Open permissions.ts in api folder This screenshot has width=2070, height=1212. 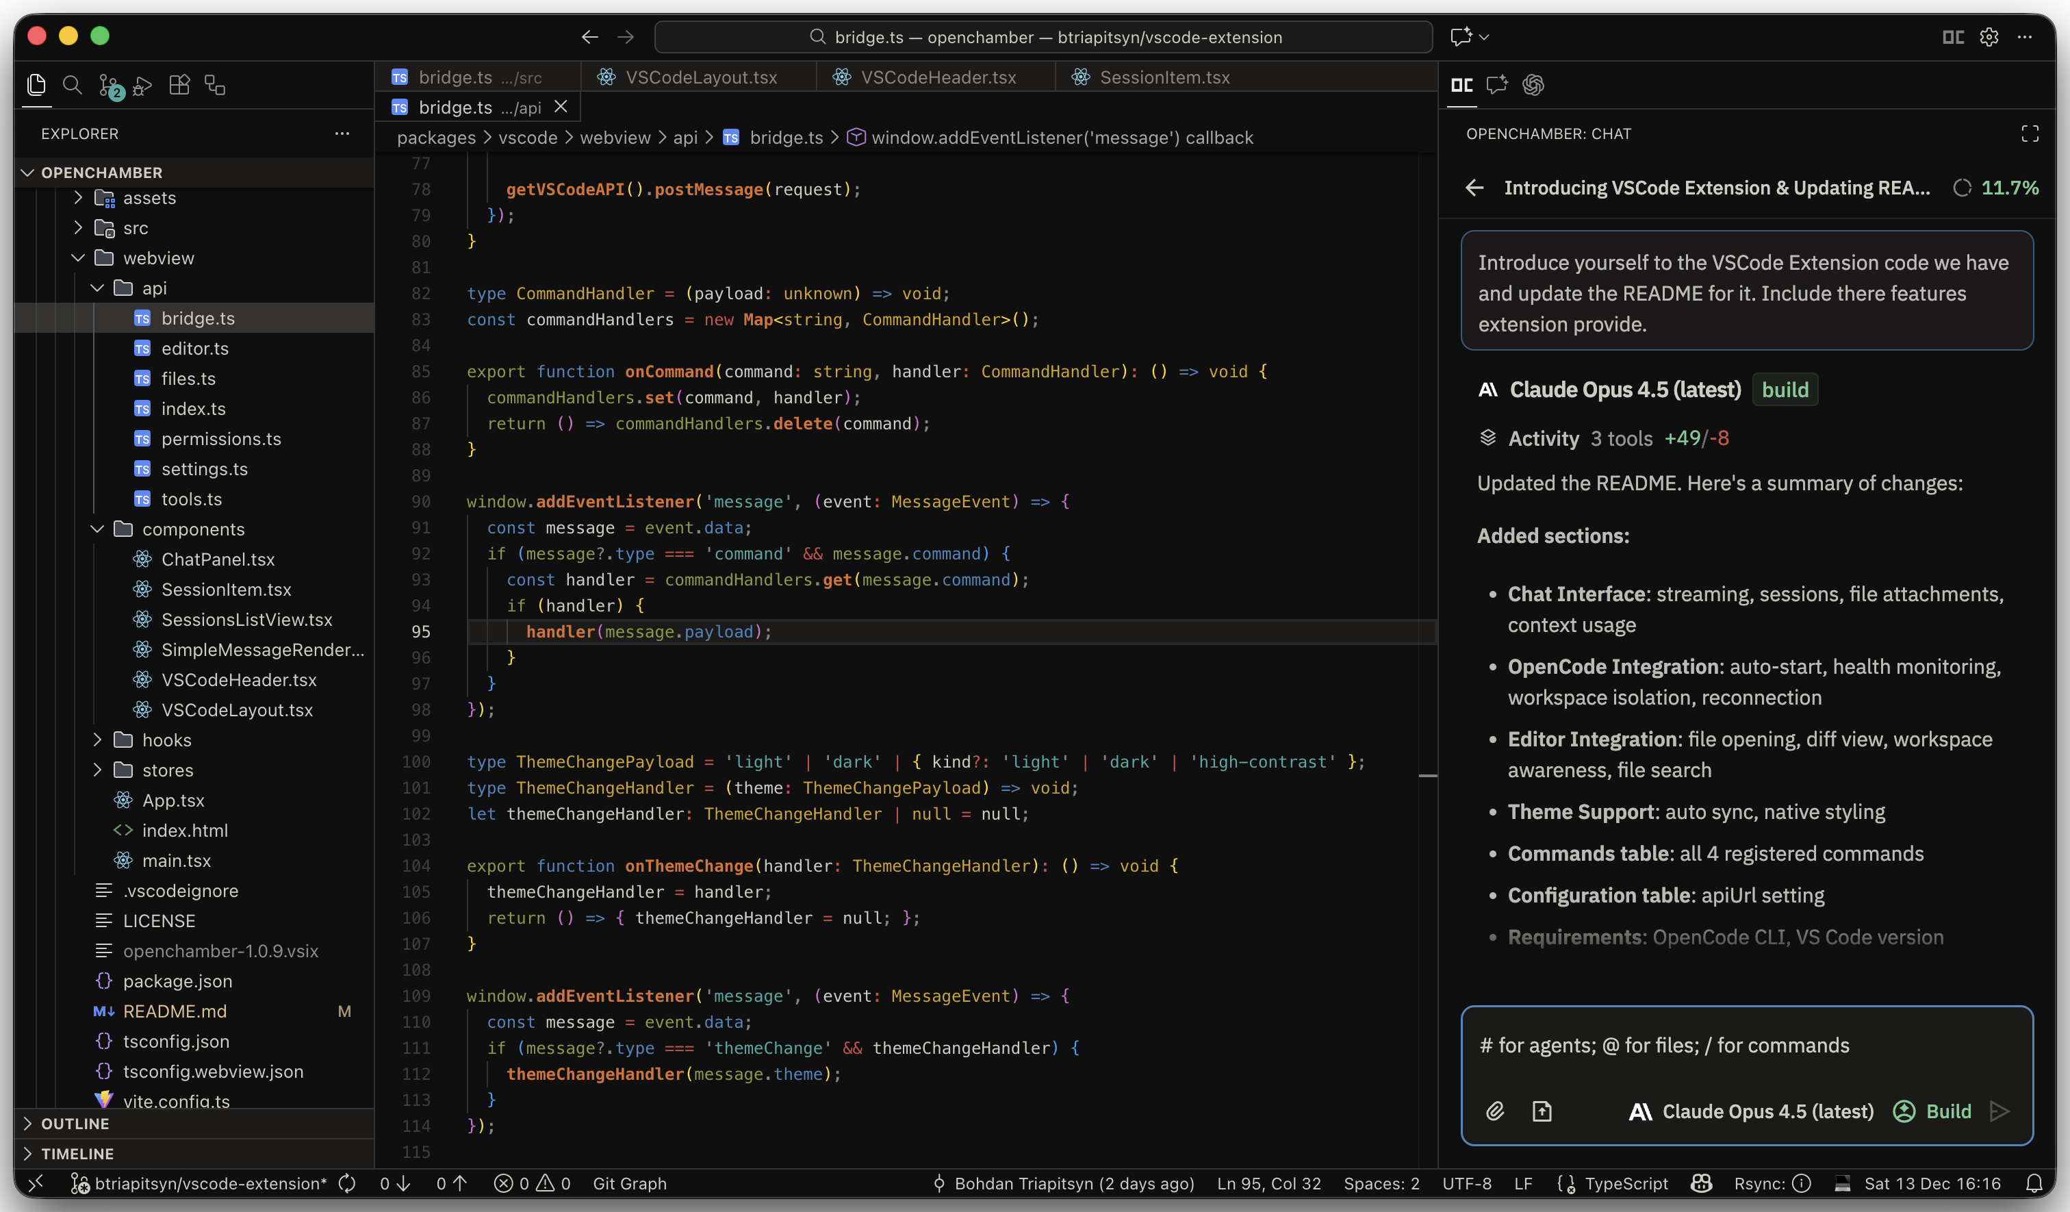221,439
